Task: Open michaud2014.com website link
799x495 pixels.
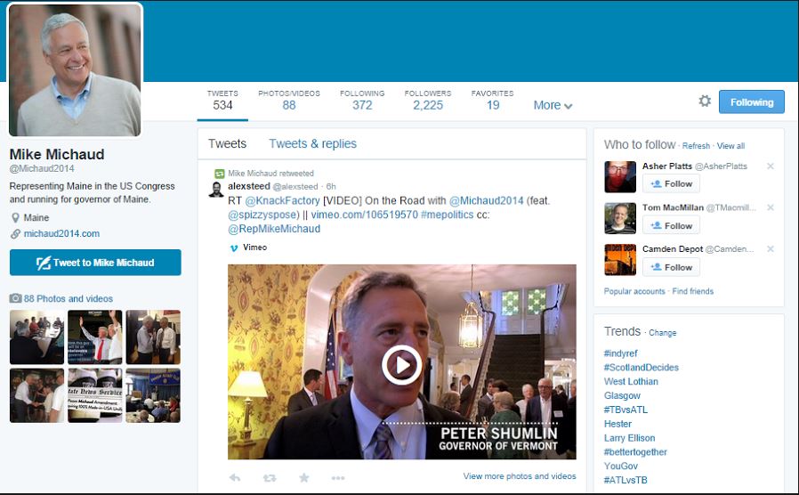Action: click(x=61, y=234)
